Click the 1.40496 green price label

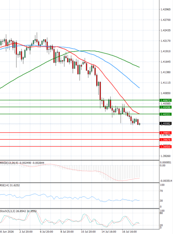pyautogui.click(x=166, y=107)
